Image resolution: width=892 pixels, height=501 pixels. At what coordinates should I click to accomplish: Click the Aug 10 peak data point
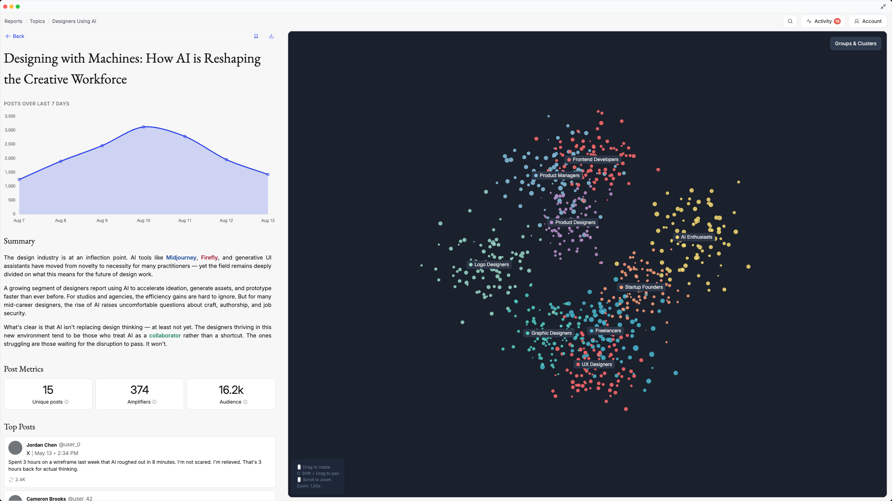(x=144, y=127)
